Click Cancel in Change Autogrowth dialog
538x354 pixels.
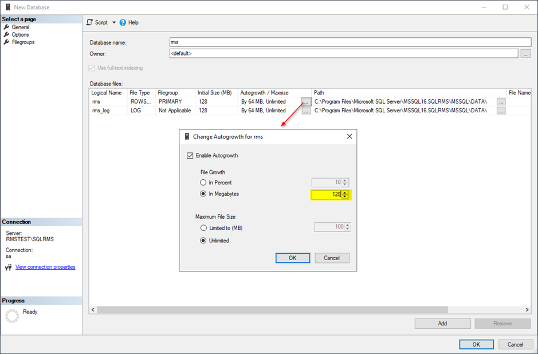332,258
